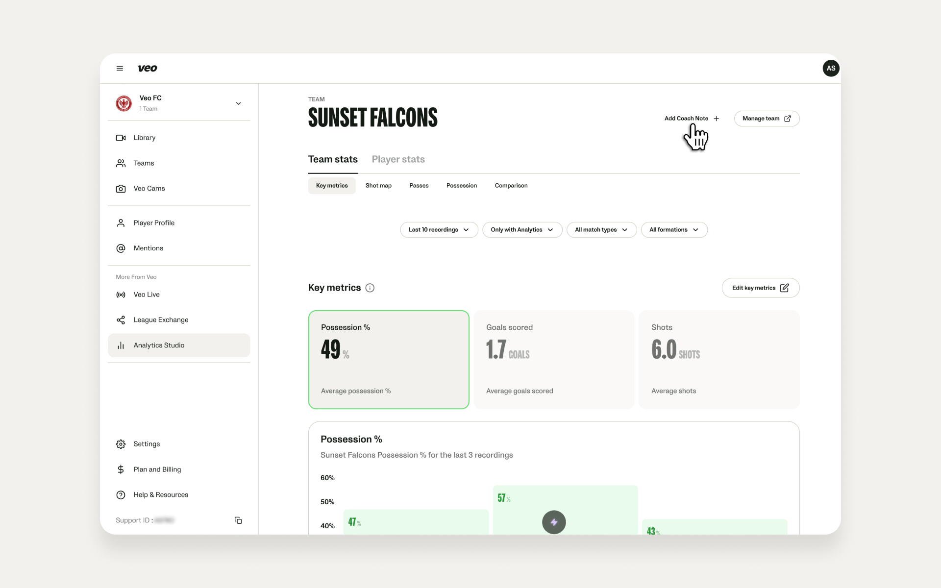Open Veo Live in the sidebar
Viewport: 941px width, 588px height.
pyautogui.click(x=179, y=294)
